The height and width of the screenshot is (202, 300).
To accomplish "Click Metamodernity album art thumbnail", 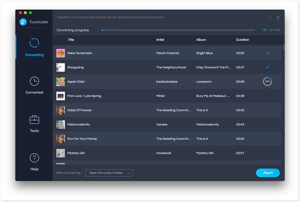I will click(x=60, y=125).
